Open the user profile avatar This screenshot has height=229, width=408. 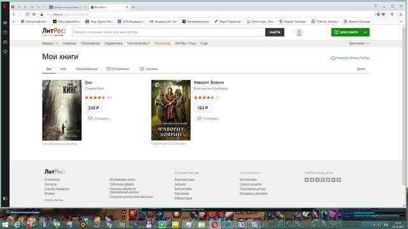coord(299,32)
